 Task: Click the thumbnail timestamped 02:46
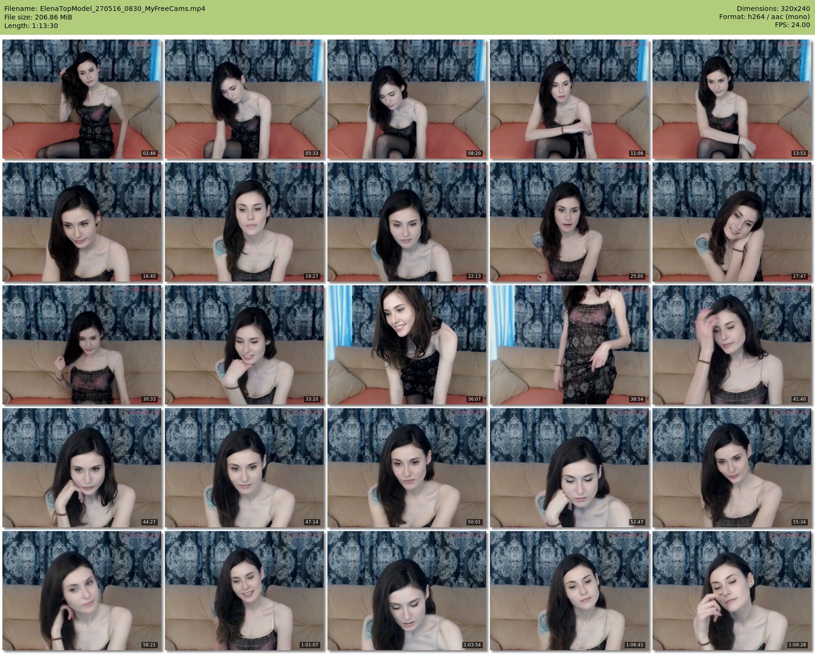(82, 99)
